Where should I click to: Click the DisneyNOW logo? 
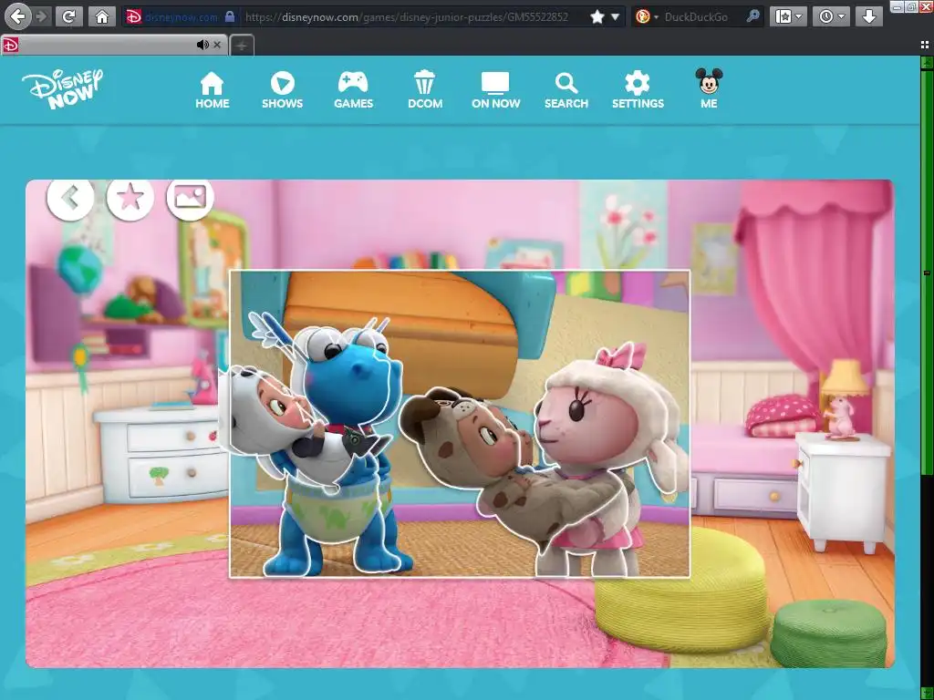63,88
